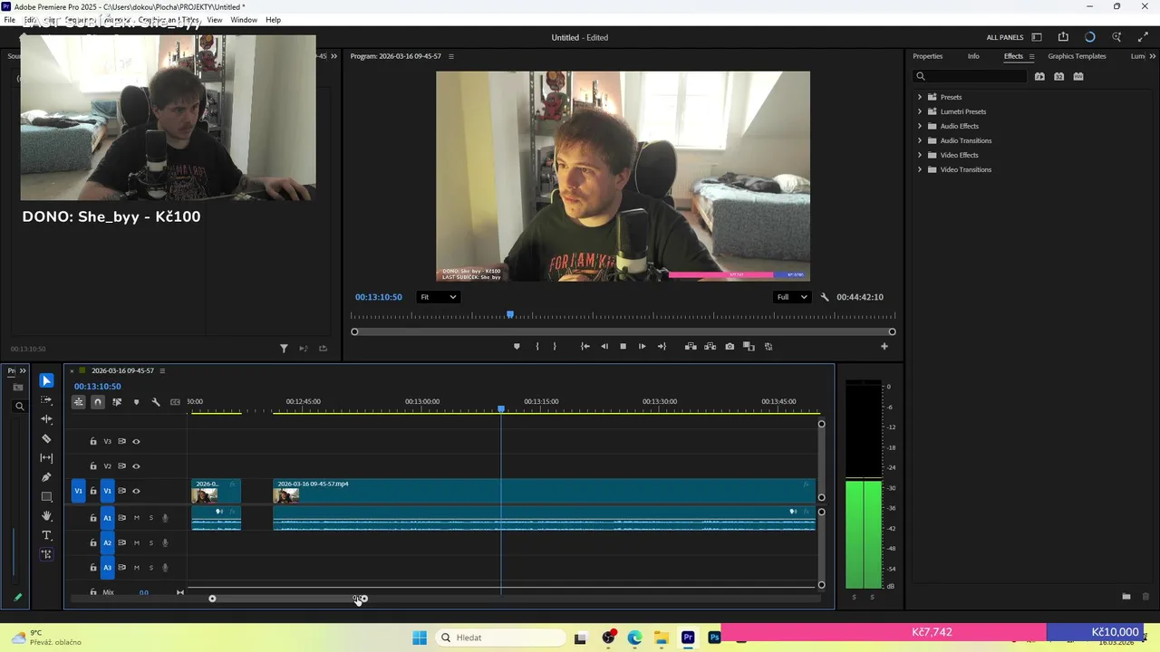Image resolution: width=1160 pixels, height=652 pixels.
Task: Expand the Video Transitions folder
Action: (x=920, y=169)
